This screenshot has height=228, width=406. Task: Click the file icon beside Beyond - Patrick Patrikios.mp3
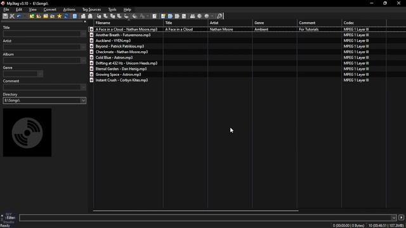pyautogui.click(x=91, y=46)
